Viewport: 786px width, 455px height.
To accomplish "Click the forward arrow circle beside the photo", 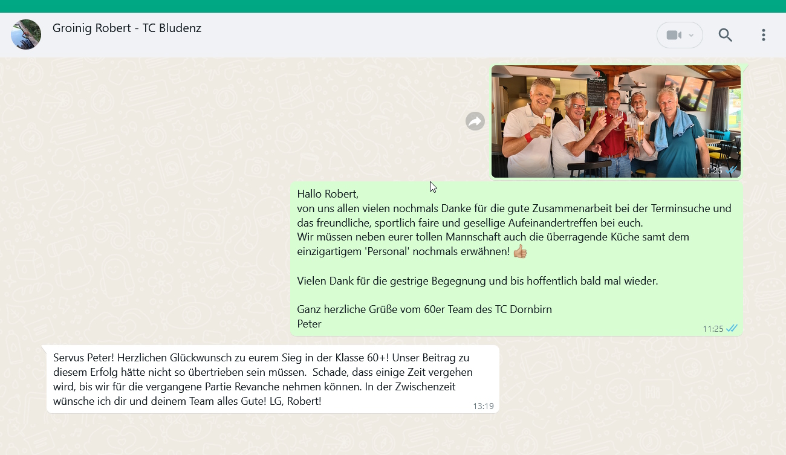I will (475, 121).
